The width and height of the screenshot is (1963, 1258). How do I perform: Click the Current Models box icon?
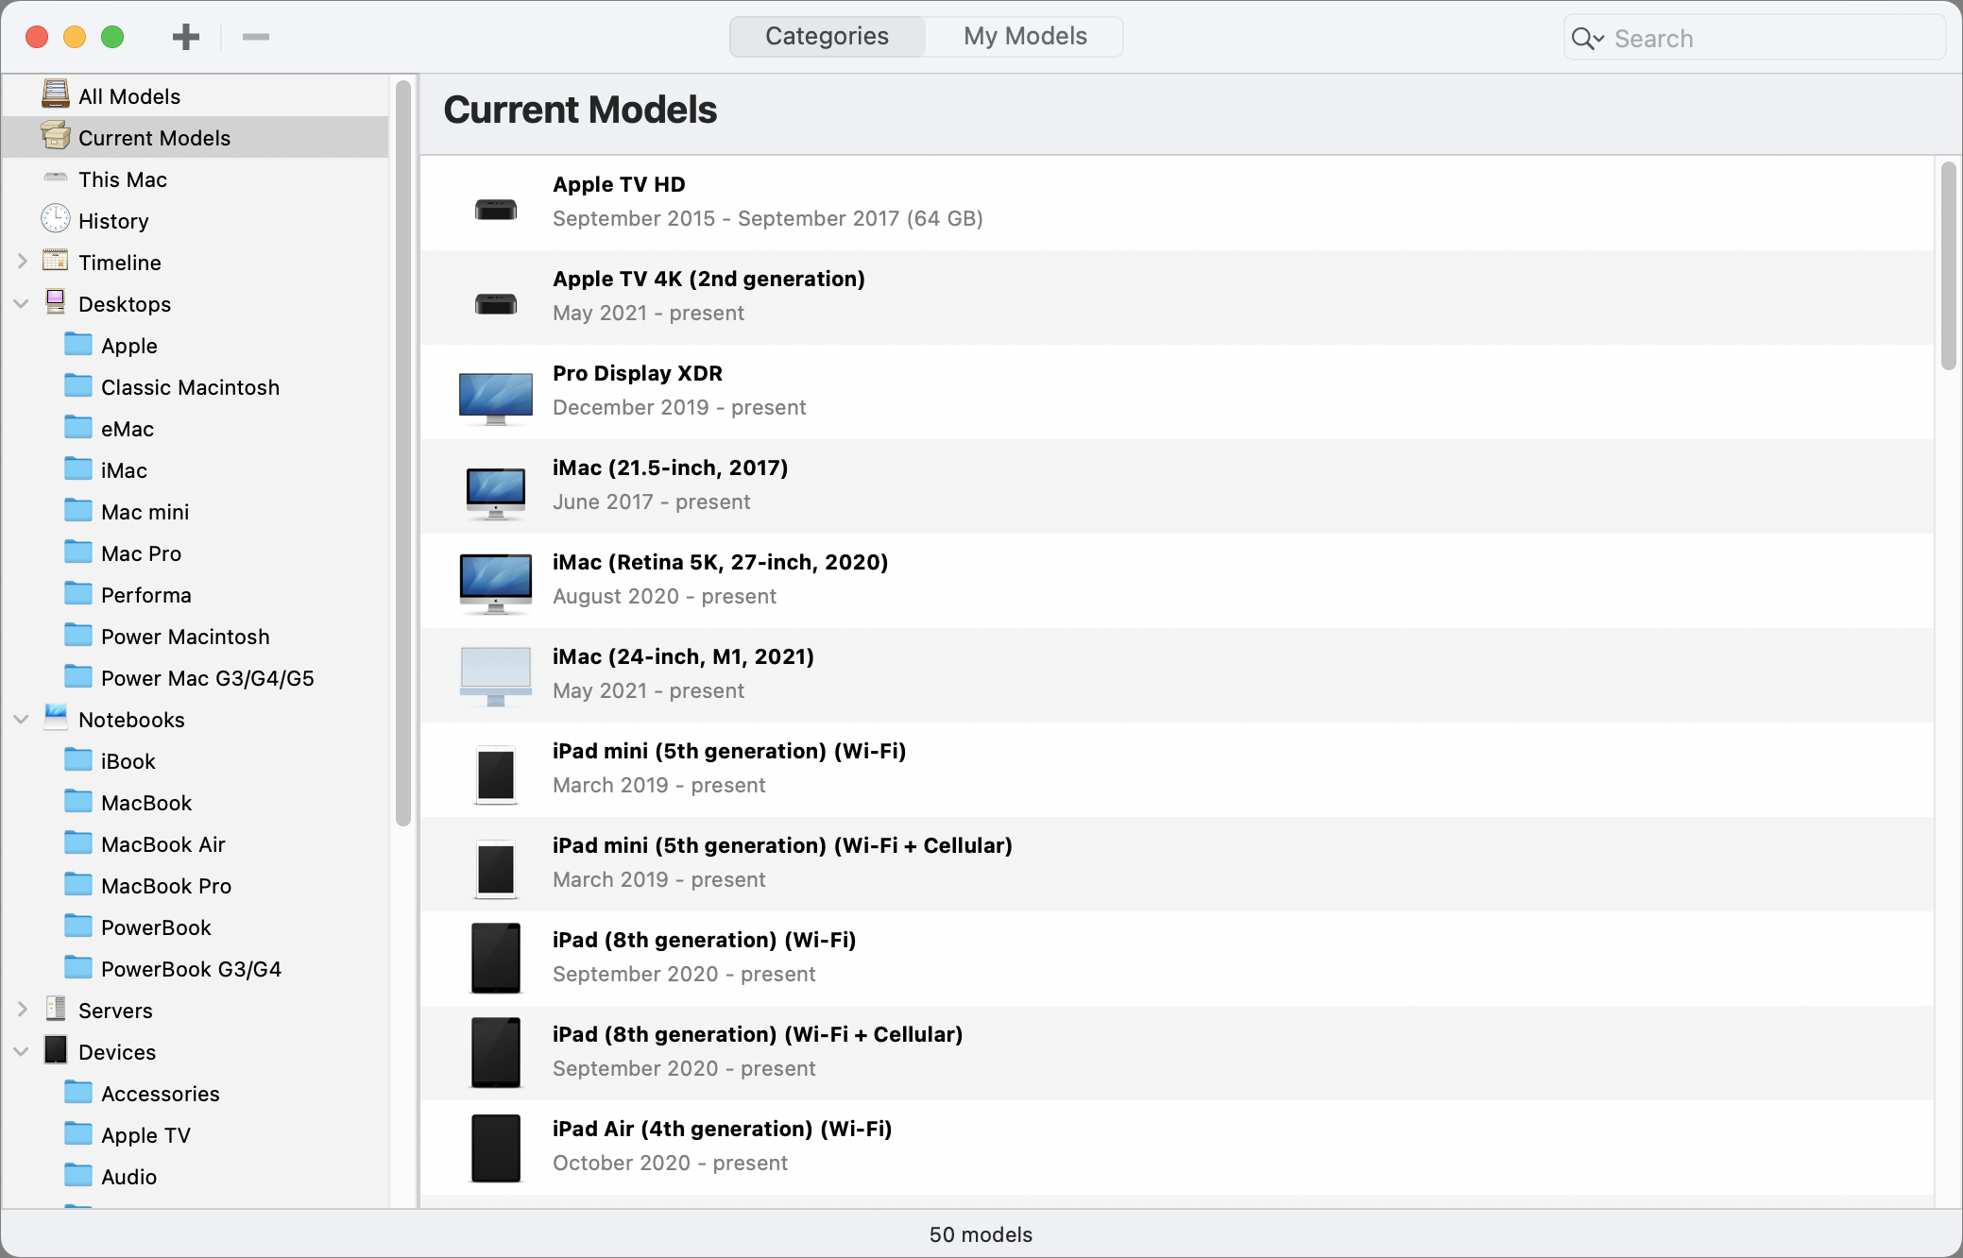[56, 136]
